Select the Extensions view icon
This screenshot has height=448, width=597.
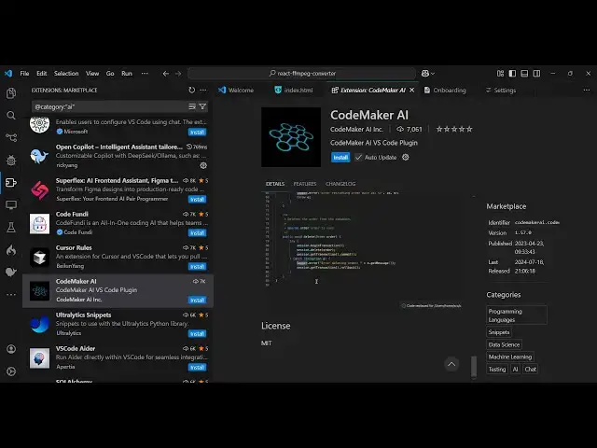(11, 183)
